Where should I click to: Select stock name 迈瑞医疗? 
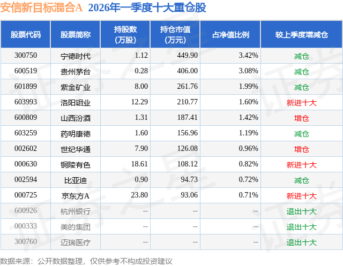76,242
